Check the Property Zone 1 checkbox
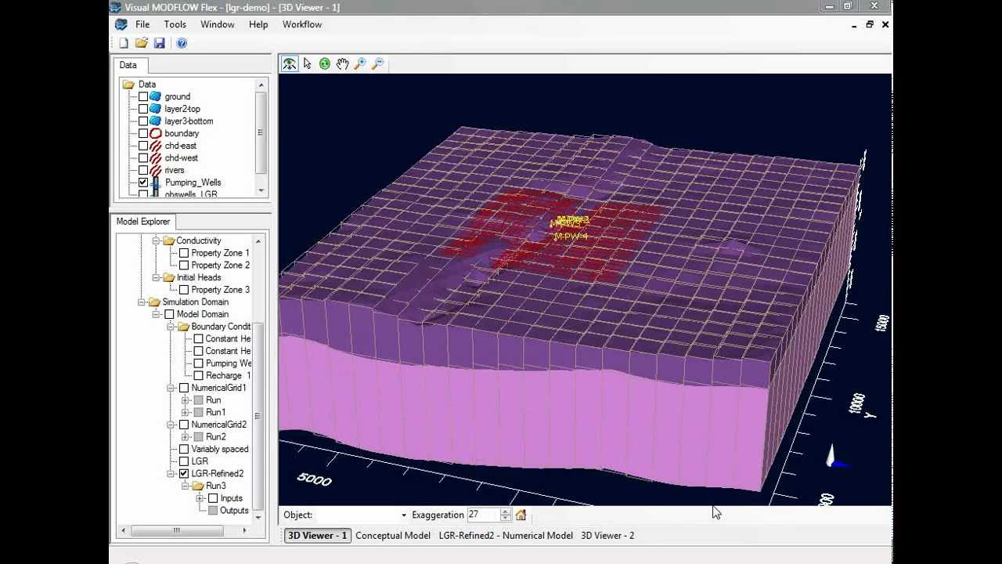1002x564 pixels. 184,253
